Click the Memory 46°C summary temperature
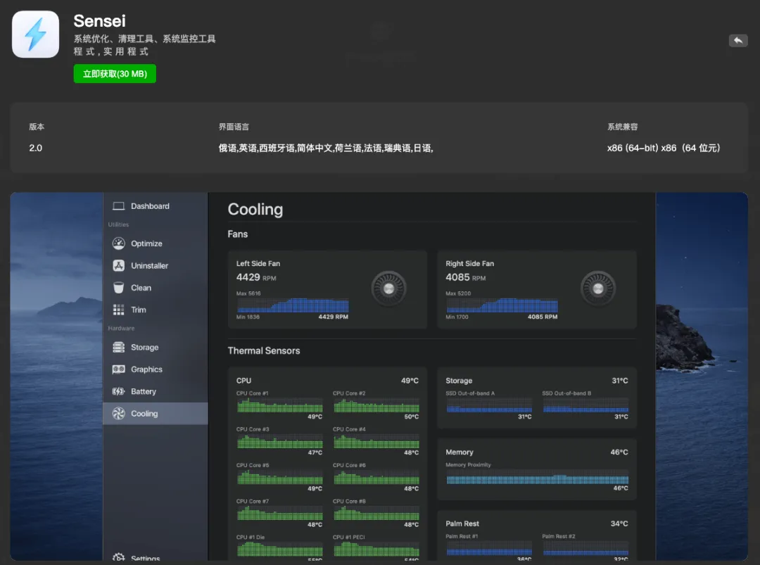 (x=619, y=452)
